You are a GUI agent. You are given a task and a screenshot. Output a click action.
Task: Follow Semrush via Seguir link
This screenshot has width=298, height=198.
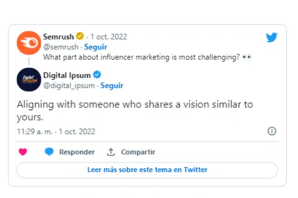pyautogui.click(x=96, y=47)
